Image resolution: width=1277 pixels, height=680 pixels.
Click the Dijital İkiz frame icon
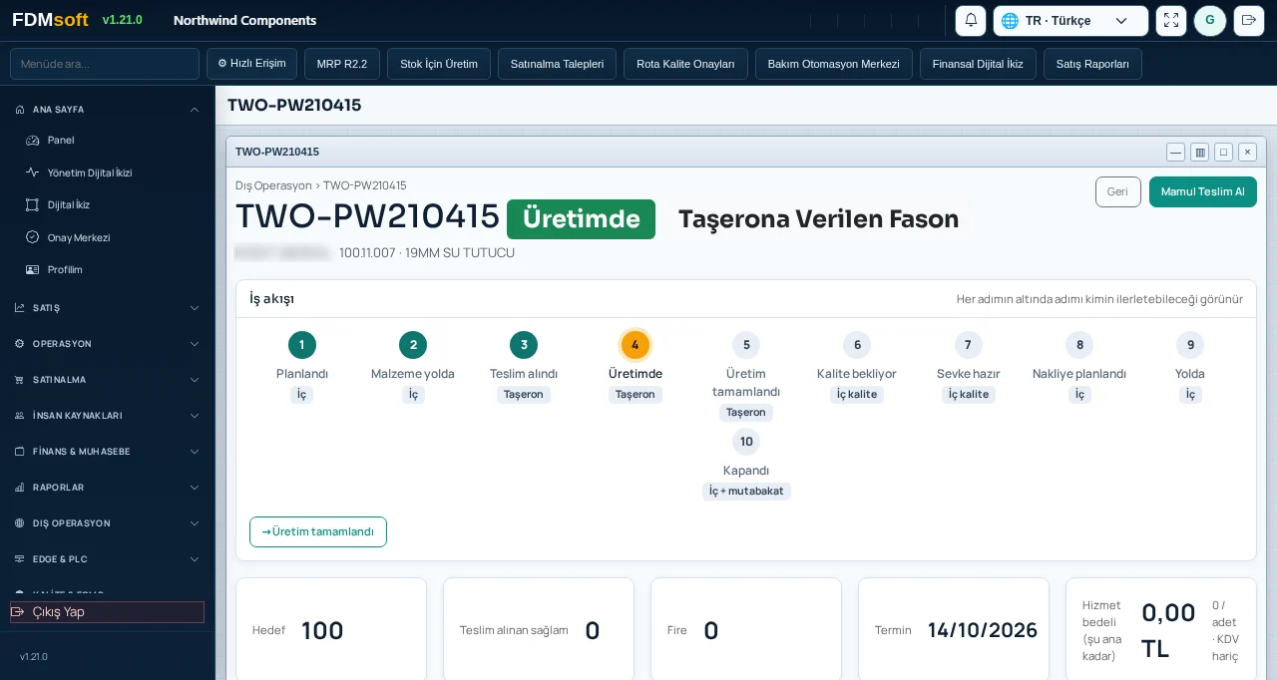point(32,204)
